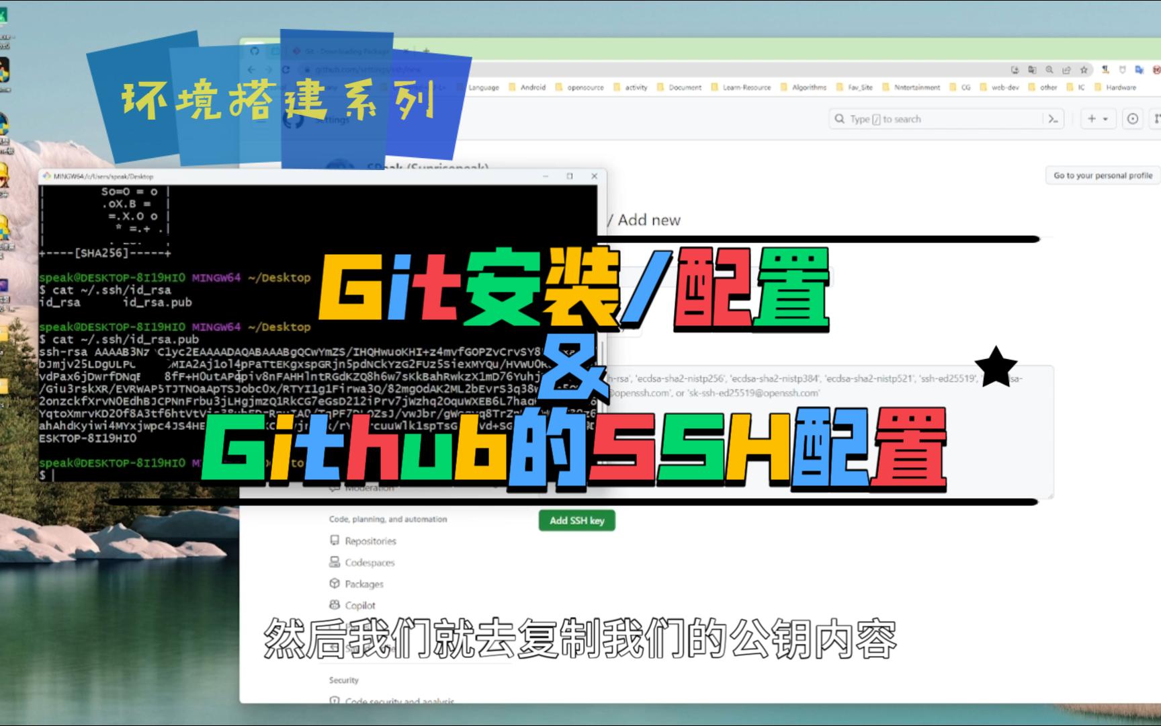Open the shield extension icon in toolbar

coord(1122,70)
